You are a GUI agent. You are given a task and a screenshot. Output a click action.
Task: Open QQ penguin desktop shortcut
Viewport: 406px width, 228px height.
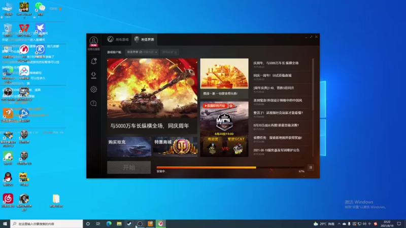point(8,179)
